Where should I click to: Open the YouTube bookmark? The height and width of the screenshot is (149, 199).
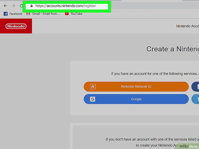(x=74, y=14)
